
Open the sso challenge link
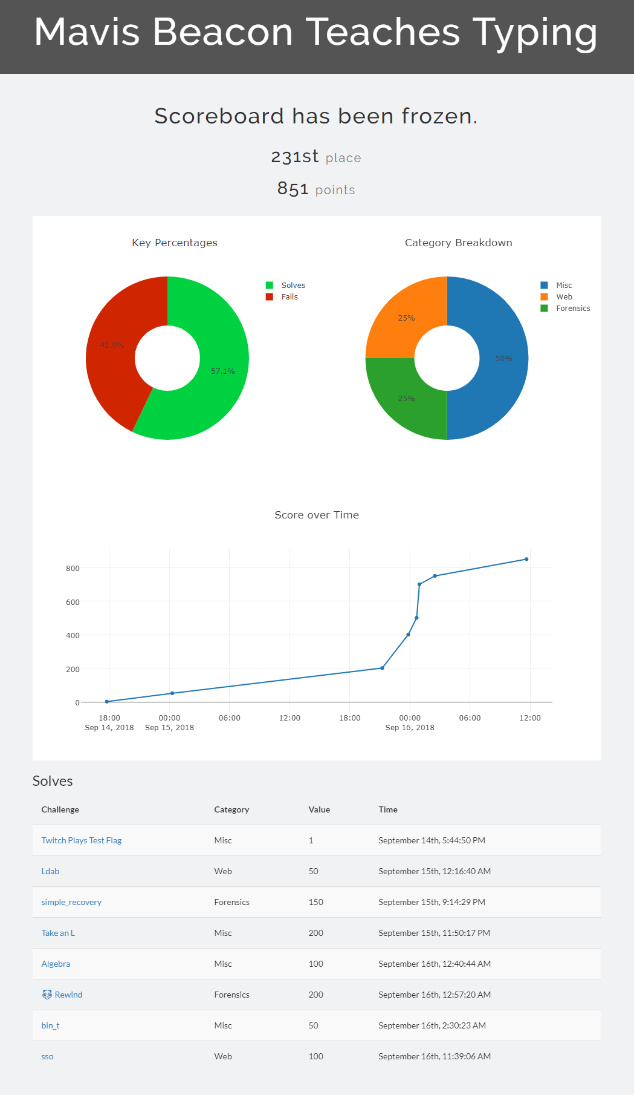47,1056
